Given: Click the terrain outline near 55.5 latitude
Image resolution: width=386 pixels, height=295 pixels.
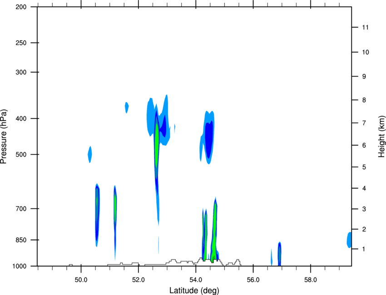Looking at the screenshot, I should click(x=238, y=262).
